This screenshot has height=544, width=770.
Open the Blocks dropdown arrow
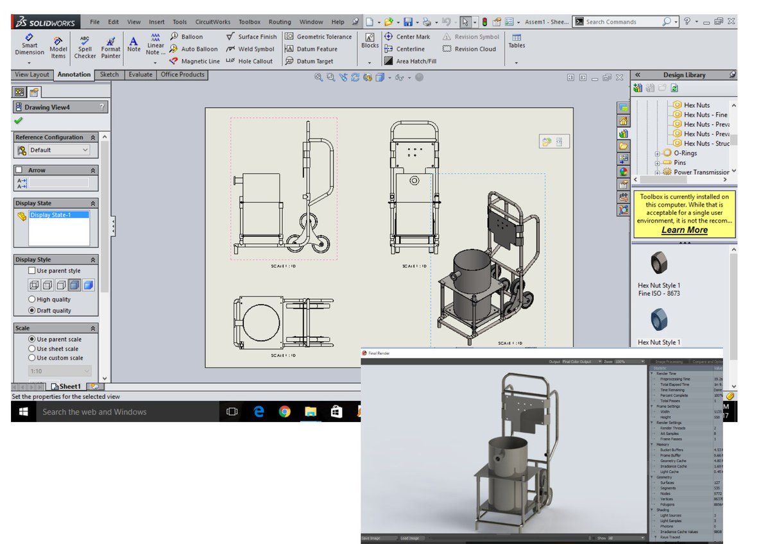(370, 63)
